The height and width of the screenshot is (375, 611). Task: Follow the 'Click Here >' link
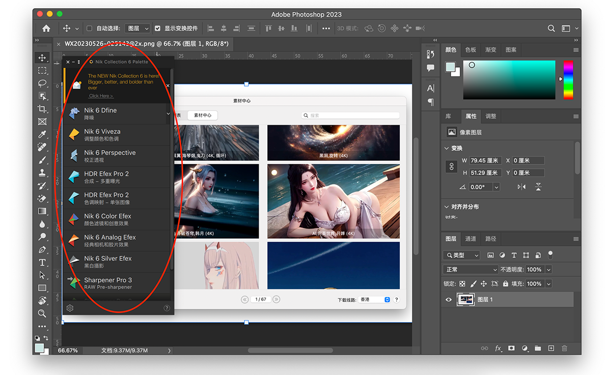coord(101,96)
